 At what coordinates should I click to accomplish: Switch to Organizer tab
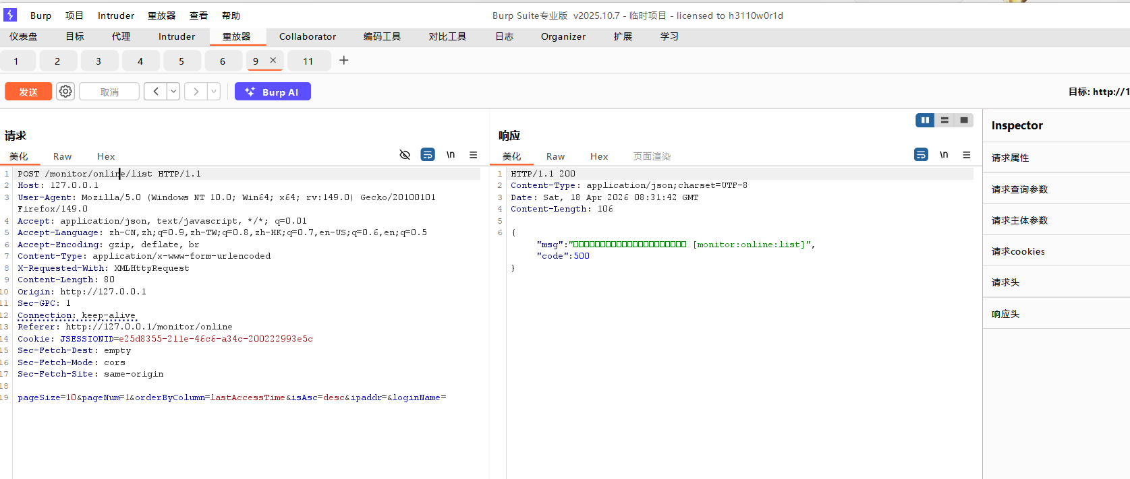tap(563, 36)
